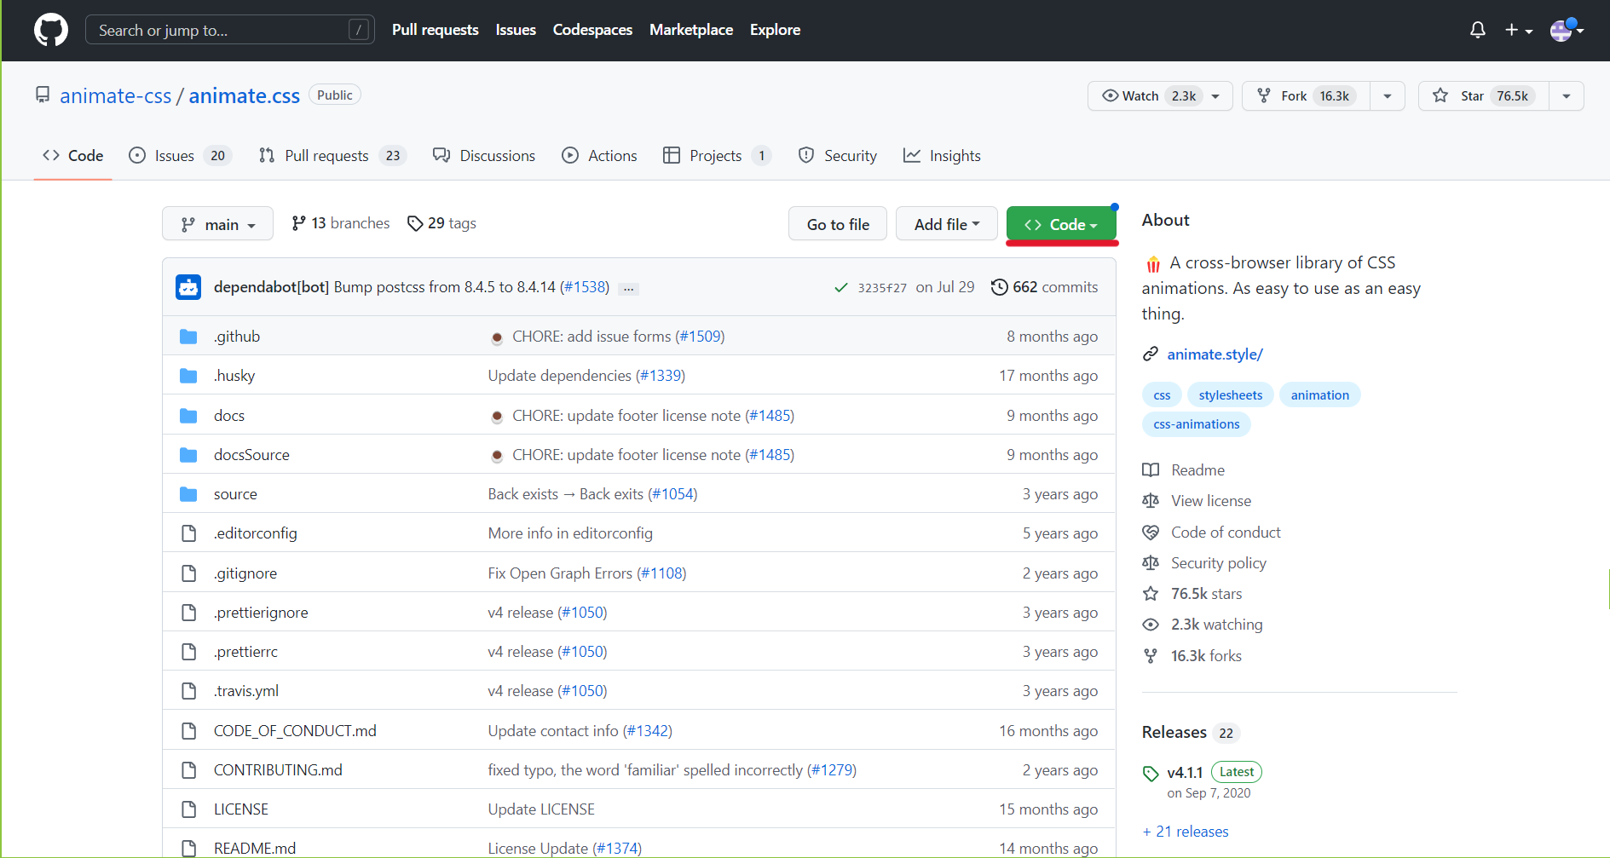Click the .editorconfig file icon
This screenshot has width=1610, height=858.
pos(188,533)
